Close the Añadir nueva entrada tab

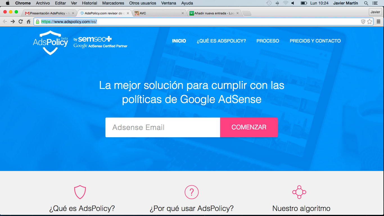click(x=238, y=13)
